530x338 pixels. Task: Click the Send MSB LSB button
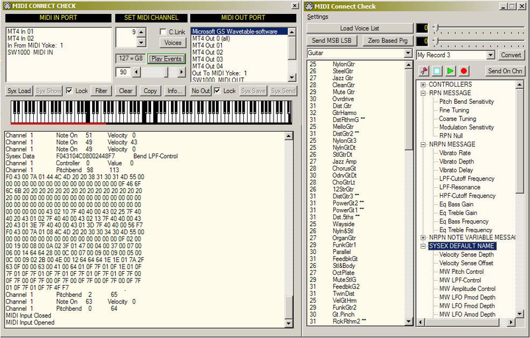point(332,41)
